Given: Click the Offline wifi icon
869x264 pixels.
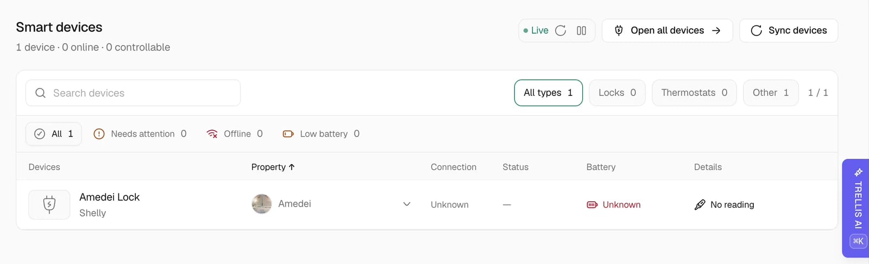Looking at the screenshot, I should click(212, 134).
